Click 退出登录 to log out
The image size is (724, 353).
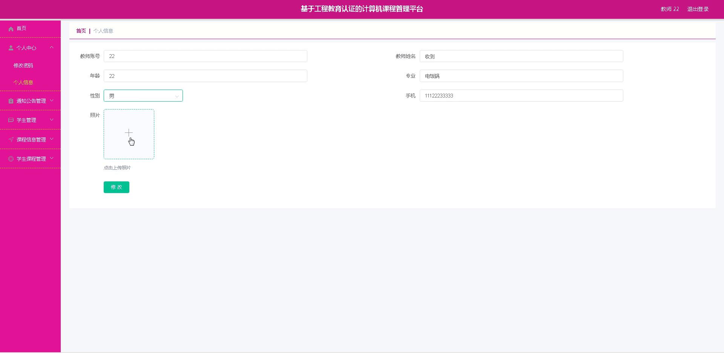pos(698,9)
